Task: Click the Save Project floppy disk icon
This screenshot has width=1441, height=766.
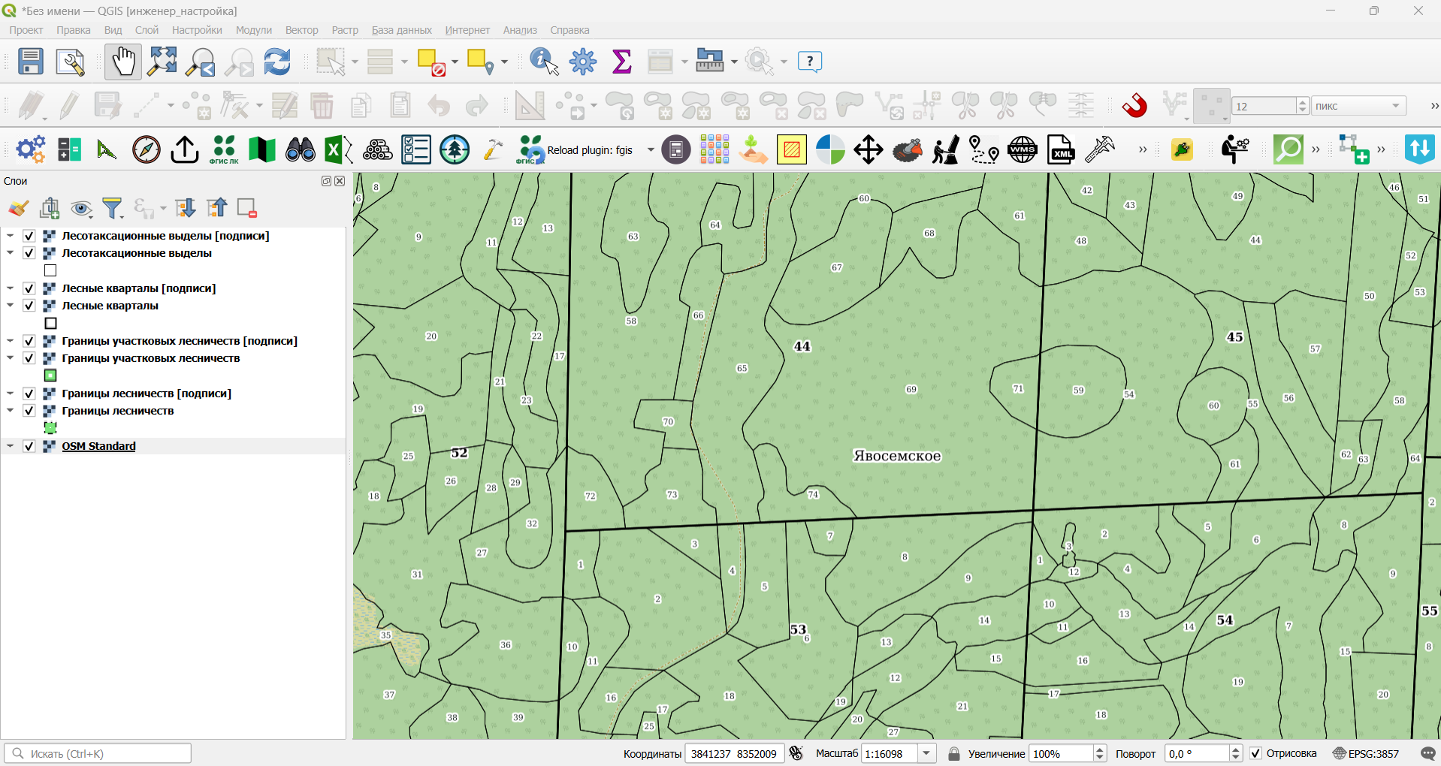Action: (31, 62)
